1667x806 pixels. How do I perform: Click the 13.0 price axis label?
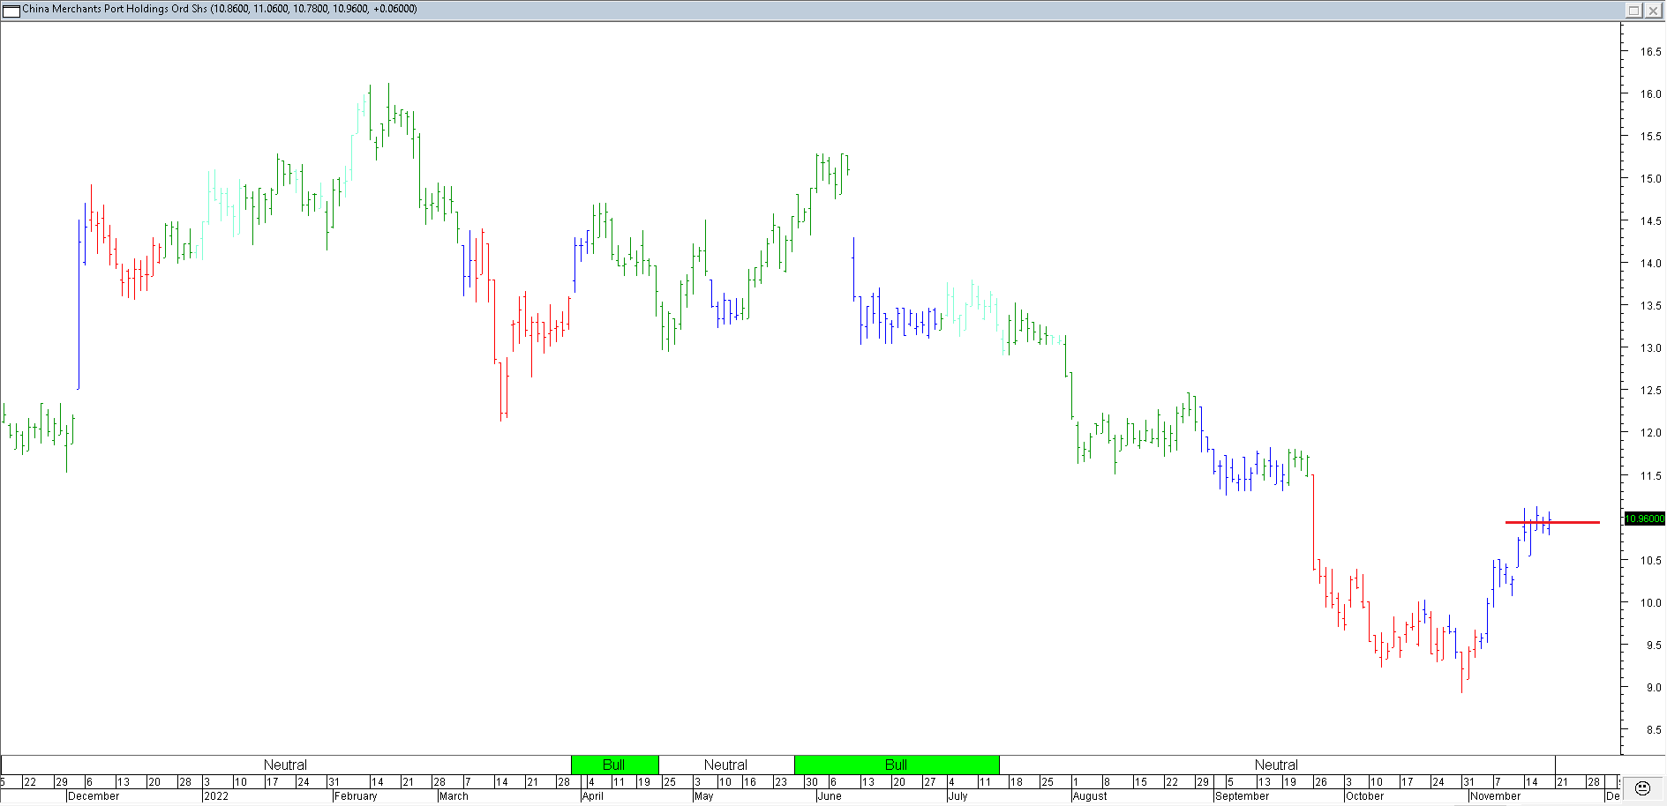point(1650,348)
